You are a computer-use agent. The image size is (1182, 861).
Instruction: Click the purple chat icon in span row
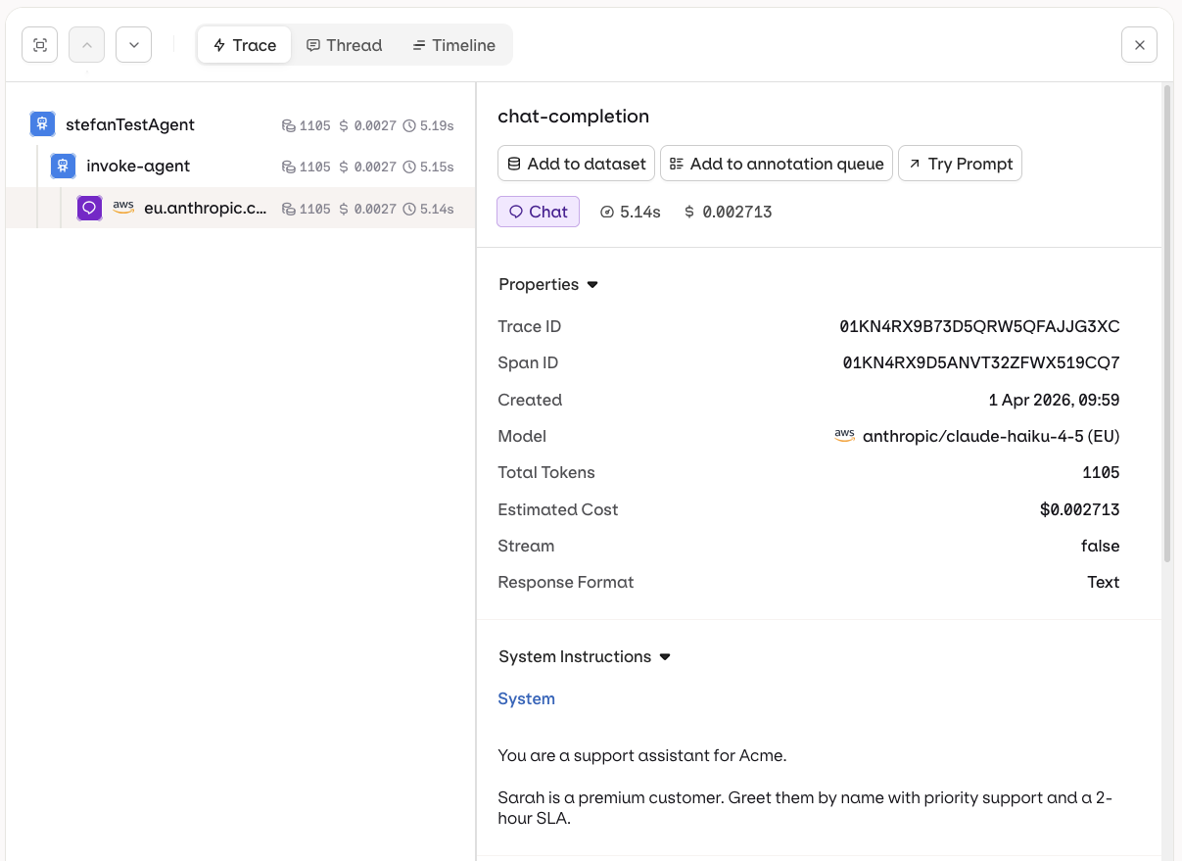[x=89, y=208]
